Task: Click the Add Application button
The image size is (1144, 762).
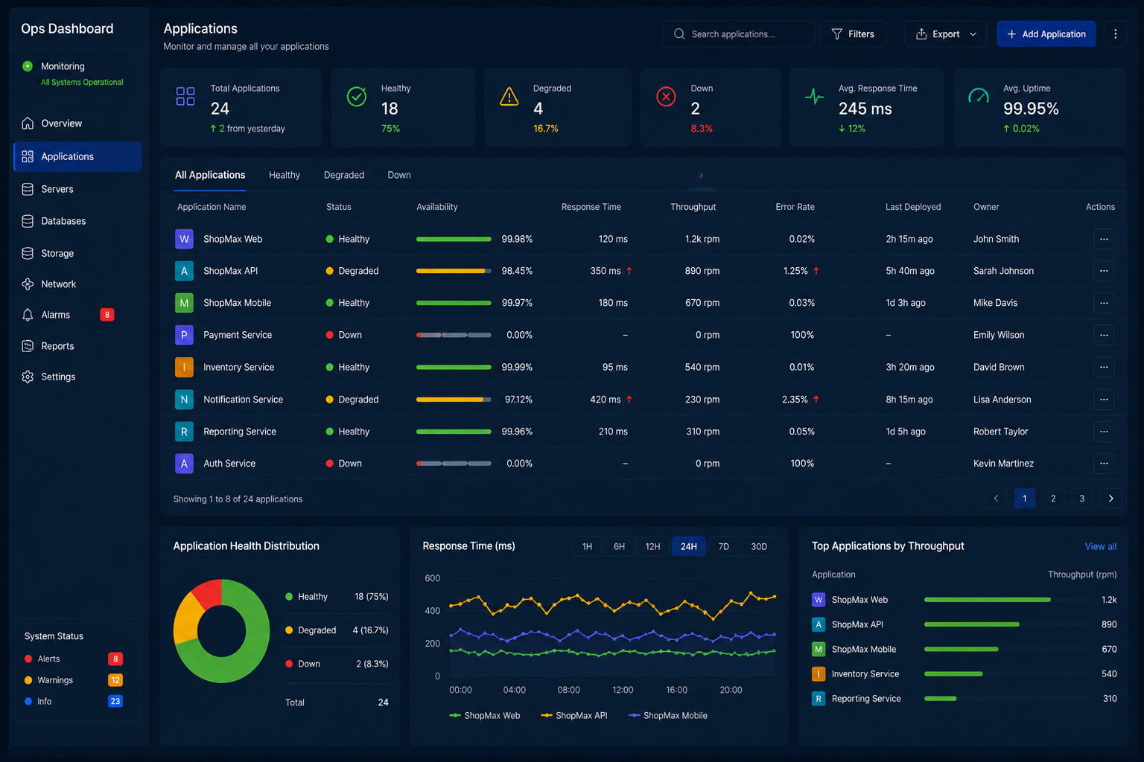Action: pyautogui.click(x=1046, y=34)
